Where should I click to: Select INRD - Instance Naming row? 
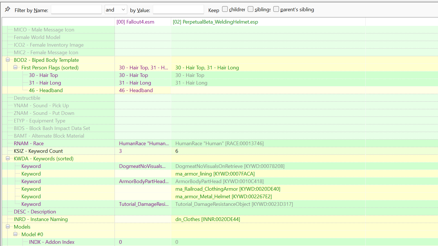click(x=41, y=219)
